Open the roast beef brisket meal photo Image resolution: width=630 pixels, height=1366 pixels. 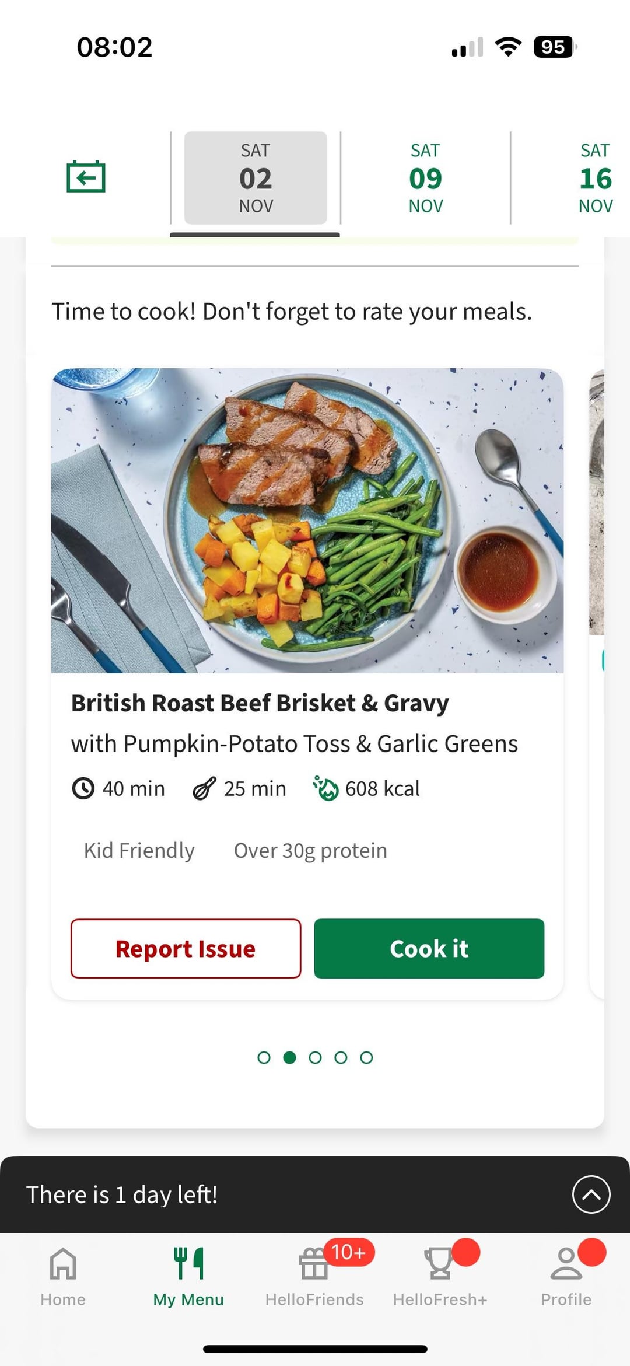pos(307,520)
